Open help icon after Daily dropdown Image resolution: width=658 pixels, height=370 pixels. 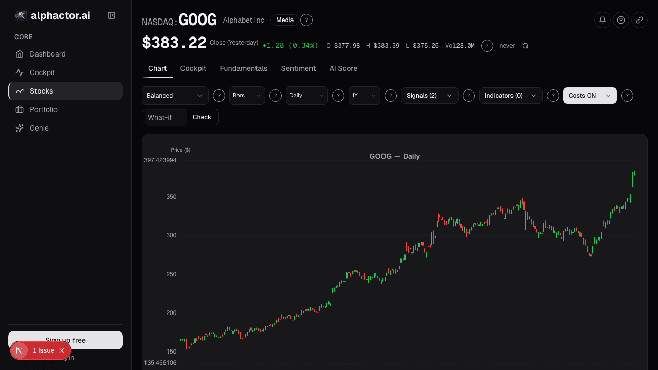pyautogui.click(x=338, y=96)
